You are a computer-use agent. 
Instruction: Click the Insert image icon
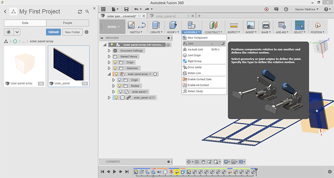click(251, 25)
